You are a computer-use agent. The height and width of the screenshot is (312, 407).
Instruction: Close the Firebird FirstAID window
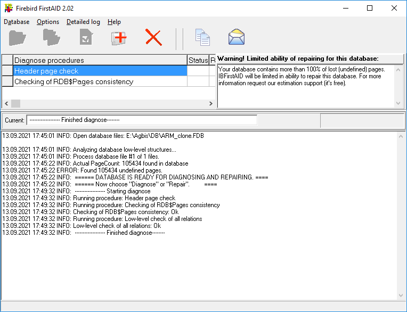[x=394, y=8]
